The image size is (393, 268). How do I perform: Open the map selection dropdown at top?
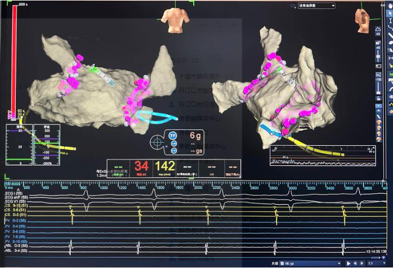click(316, 5)
